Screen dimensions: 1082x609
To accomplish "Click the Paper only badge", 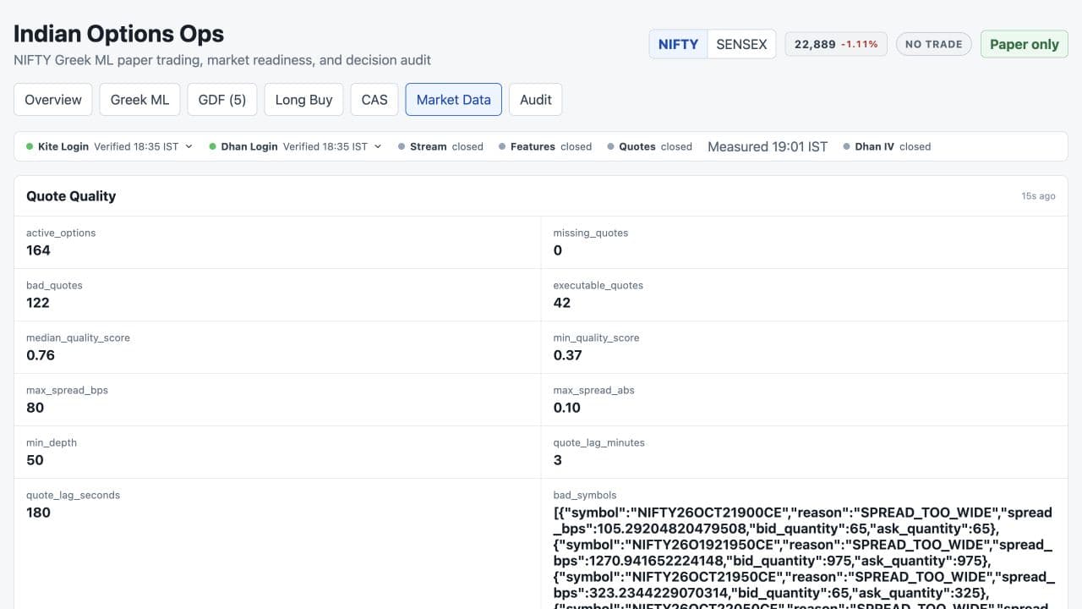I will 1025,44.
